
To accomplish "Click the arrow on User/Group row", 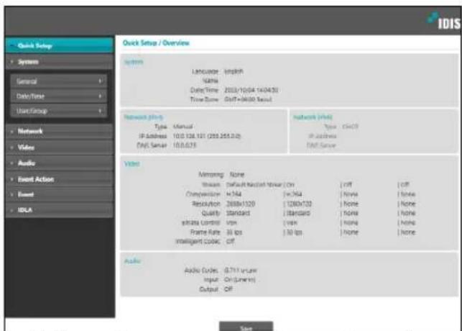I will pyautogui.click(x=100, y=111).
